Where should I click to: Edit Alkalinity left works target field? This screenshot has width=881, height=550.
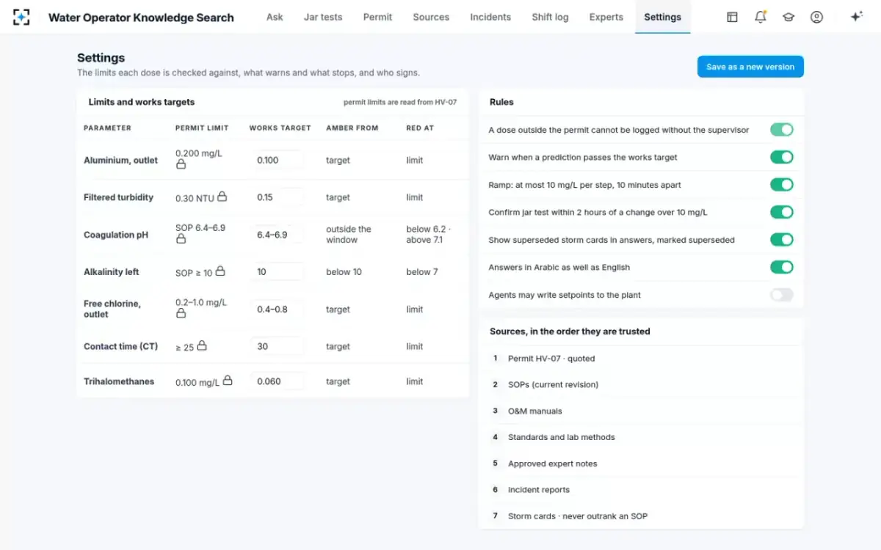click(x=277, y=272)
